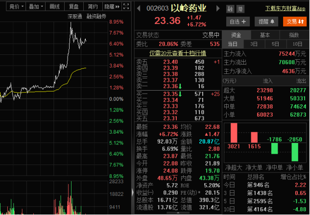310x215 pixels.
Task: Click the 融 margin badge icon
Action: (x=230, y=9)
